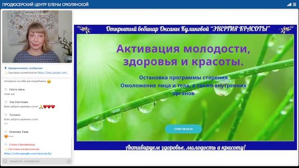Screen dimensions: 299x168
Task: Click the red hearts in Зоя Светлова's message
Action: pos(49,107)
